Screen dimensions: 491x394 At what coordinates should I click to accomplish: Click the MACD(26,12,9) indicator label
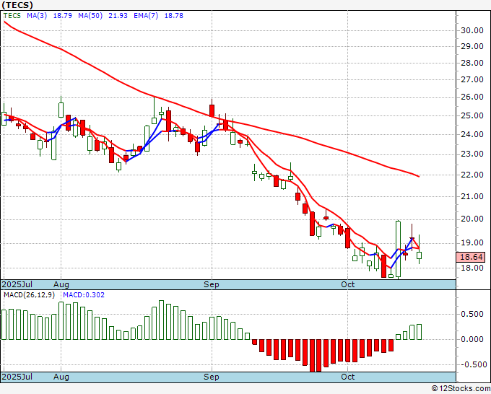[x=29, y=295]
